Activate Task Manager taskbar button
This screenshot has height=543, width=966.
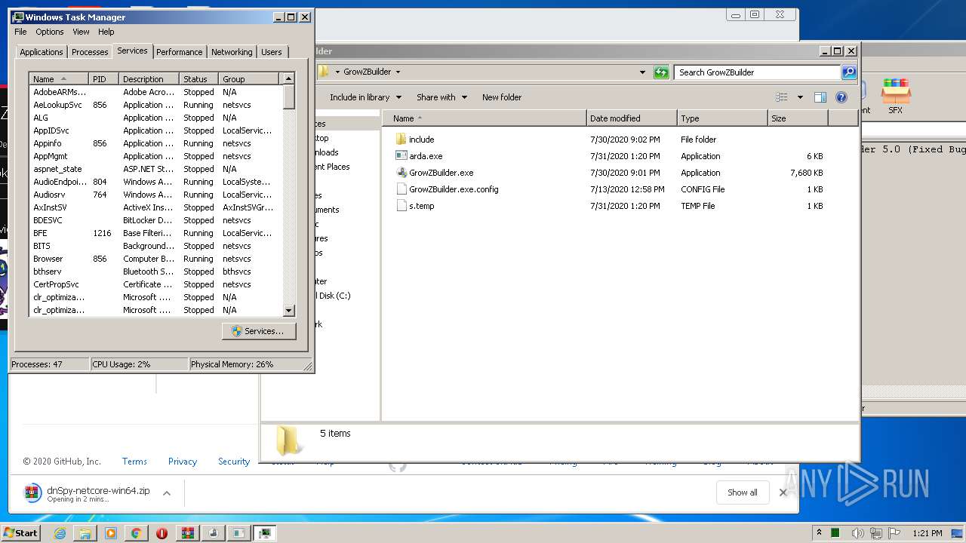click(265, 533)
